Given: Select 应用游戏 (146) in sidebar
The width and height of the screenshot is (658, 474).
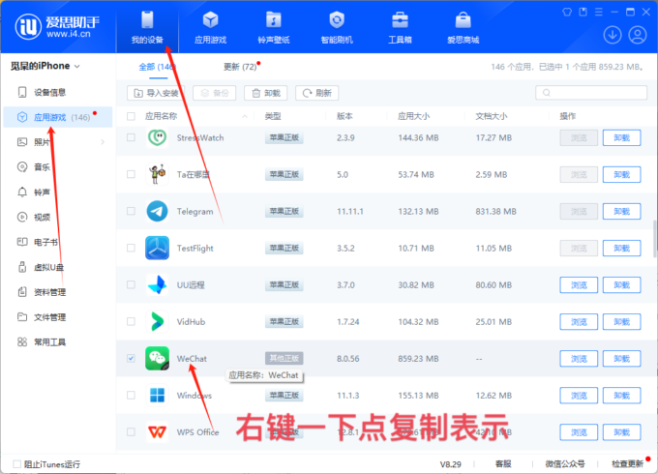Looking at the screenshot, I should pyautogui.click(x=58, y=117).
